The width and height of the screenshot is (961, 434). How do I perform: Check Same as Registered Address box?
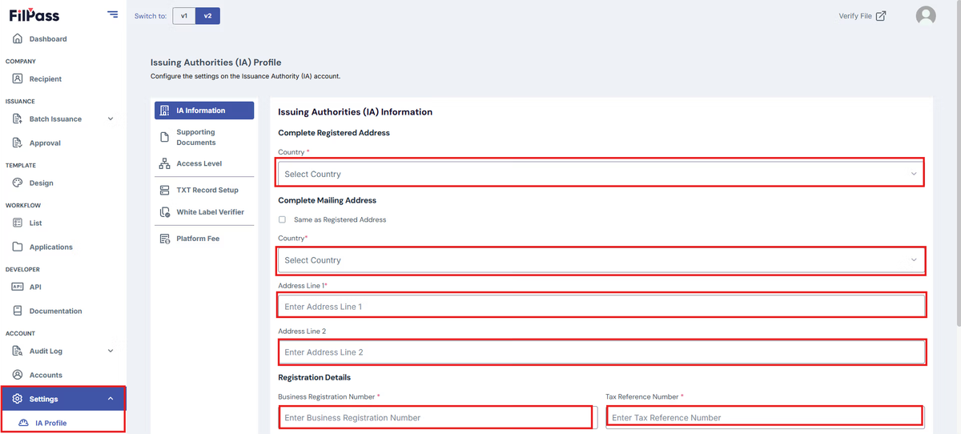tap(282, 219)
